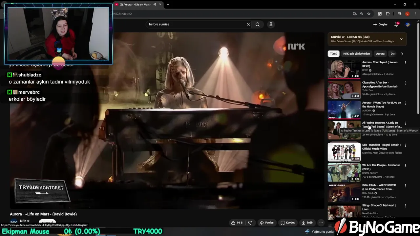The width and height of the screenshot is (420, 236).
Task: Click the AURORA channel name under I Went Too Far
Action: (x=367, y=110)
